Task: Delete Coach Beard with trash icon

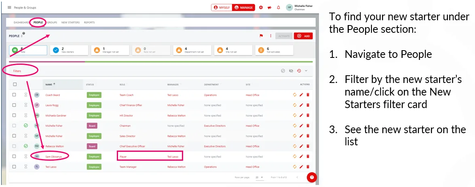Action: 308,95
